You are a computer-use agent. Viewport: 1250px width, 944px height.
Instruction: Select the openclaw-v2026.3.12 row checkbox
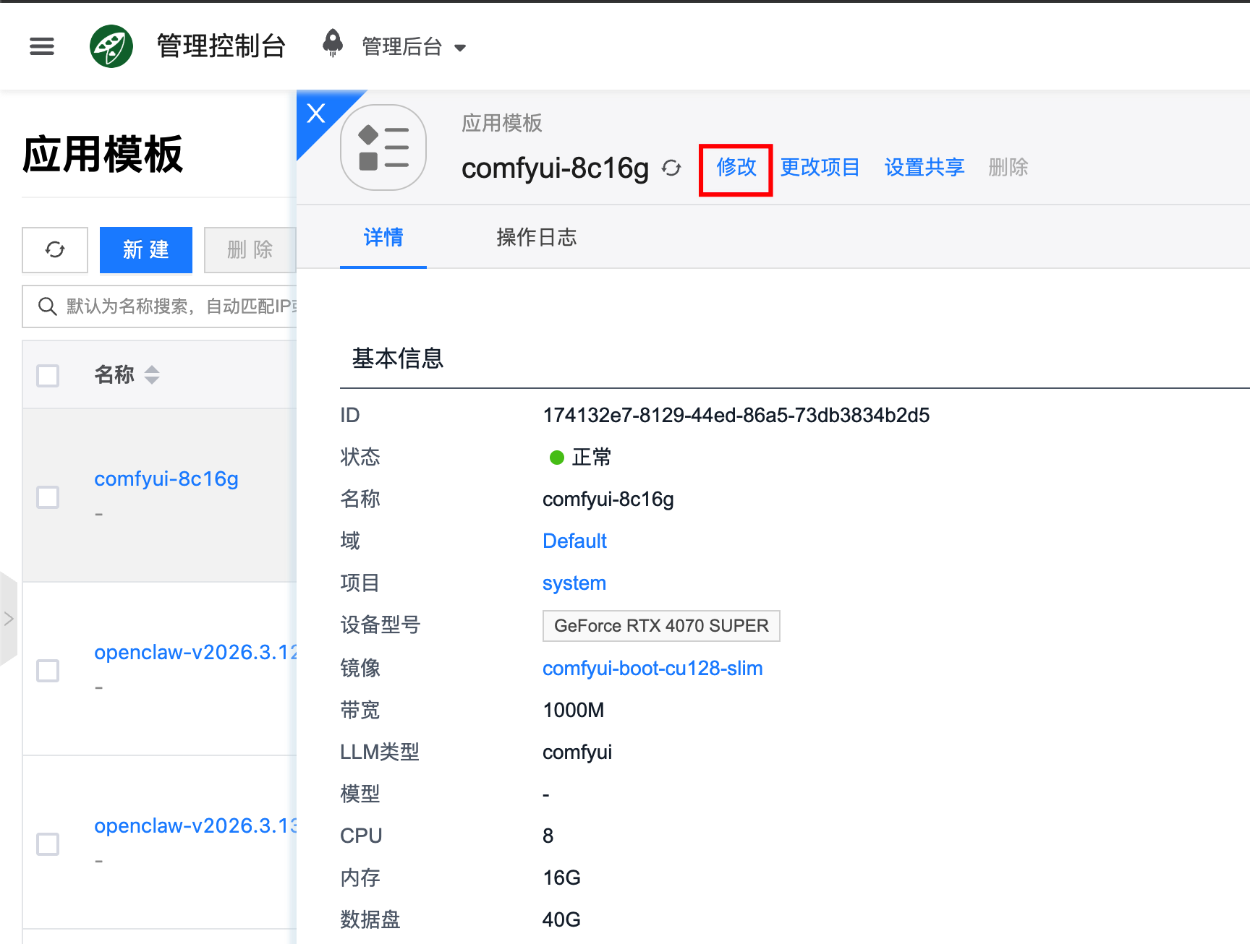pyautogui.click(x=48, y=670)
